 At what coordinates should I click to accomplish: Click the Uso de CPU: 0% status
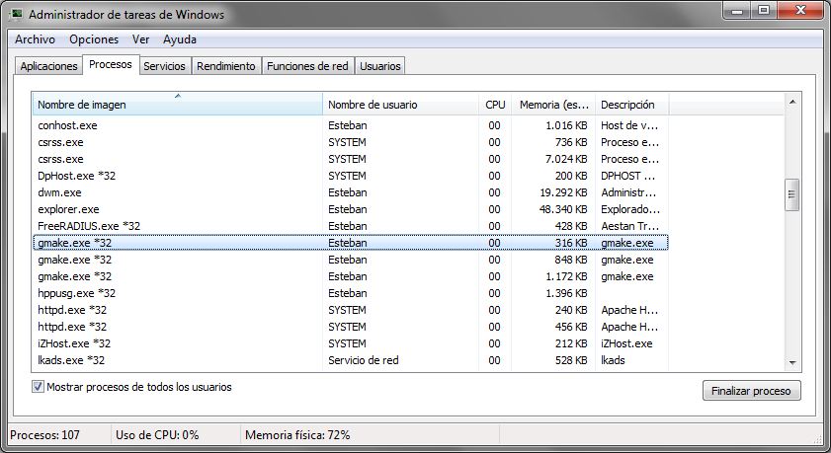157,435
